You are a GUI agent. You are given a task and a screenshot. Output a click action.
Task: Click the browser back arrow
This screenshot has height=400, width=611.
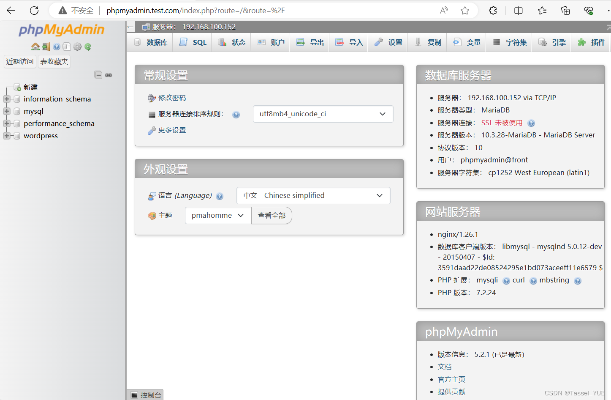[11, 10]
